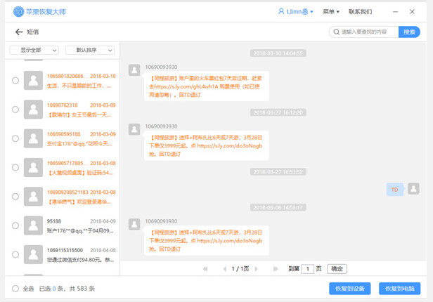Open the 显示全部 filter dropdown
The height and width of the screenshot is (302, 433).
[34, 51]
